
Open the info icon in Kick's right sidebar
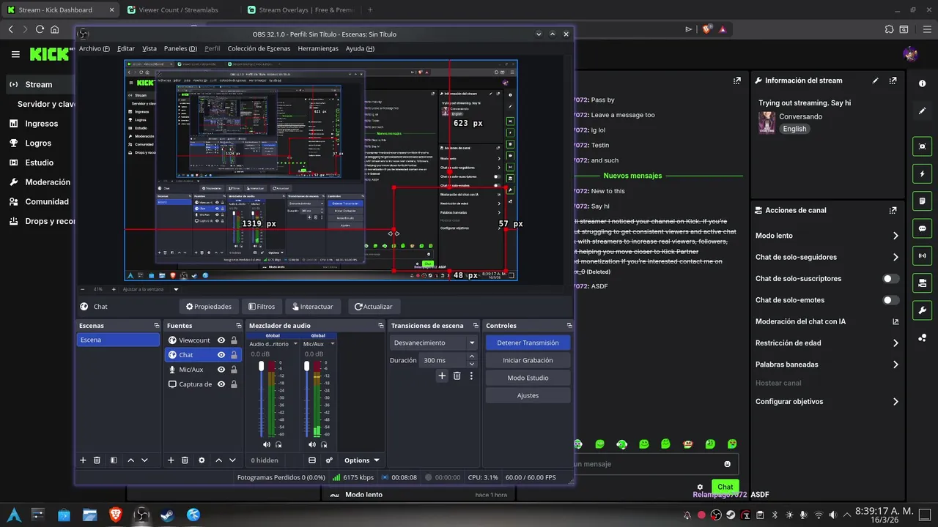(x=923, y=83)
